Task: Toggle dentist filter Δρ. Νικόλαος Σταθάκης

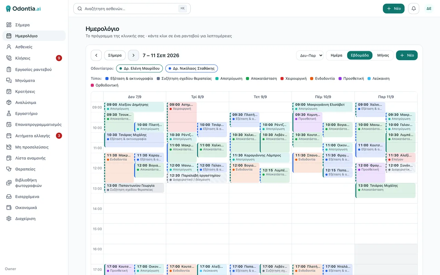Action: (x=191, y=68)
